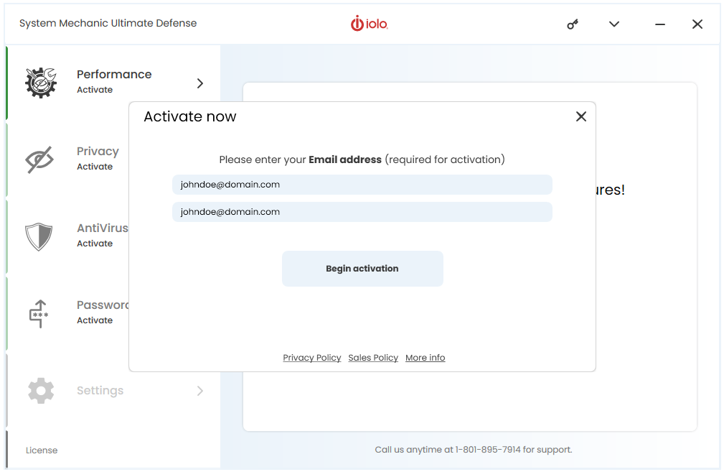Image resolution: width=724 pixels, height=472 pixels.
Task: Follow the More info link
Action: click(x=426, y=358)
